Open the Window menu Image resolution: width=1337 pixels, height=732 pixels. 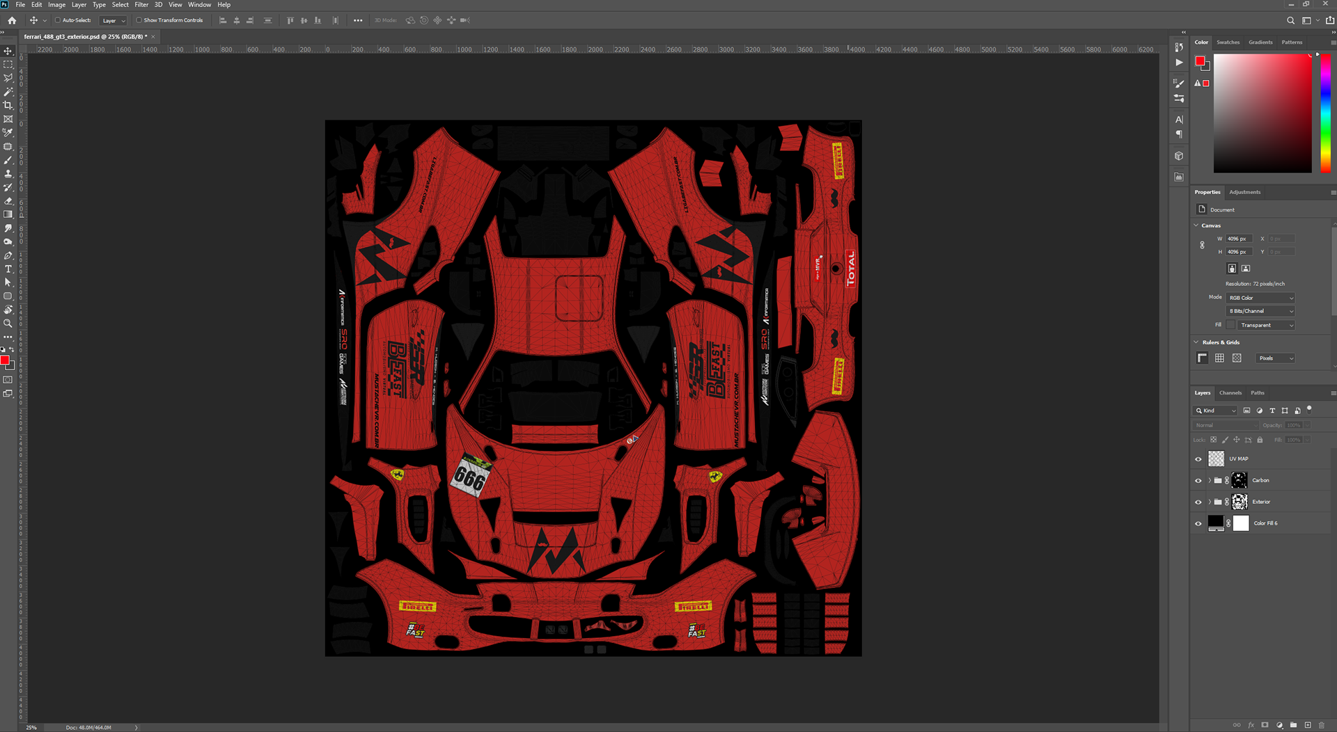[x=199, y=4]
